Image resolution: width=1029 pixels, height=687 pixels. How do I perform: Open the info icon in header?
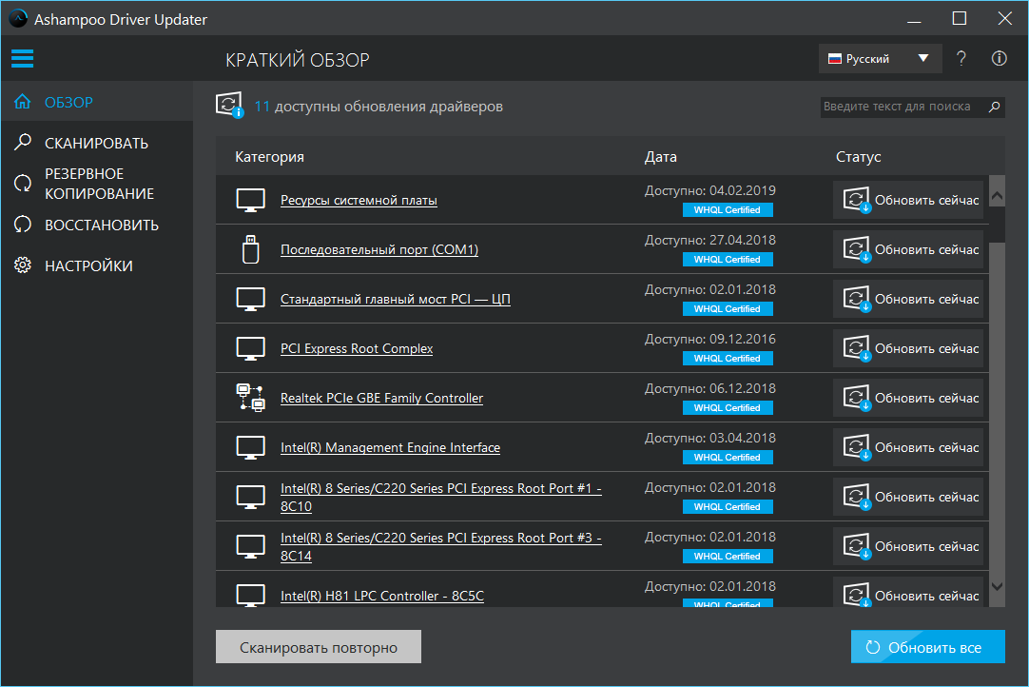tap(999, 58)
